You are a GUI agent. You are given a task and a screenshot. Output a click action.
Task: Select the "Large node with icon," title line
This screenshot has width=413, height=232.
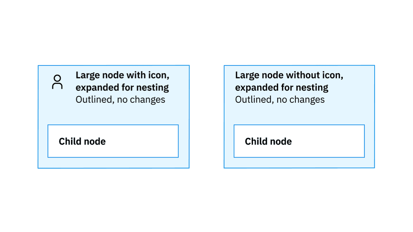tap(122, 76)
